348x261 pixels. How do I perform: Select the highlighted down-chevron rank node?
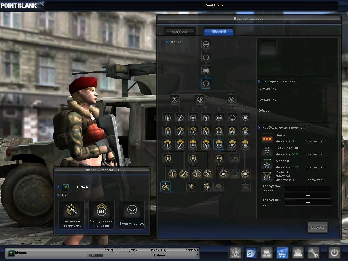[x=206, y=83]
